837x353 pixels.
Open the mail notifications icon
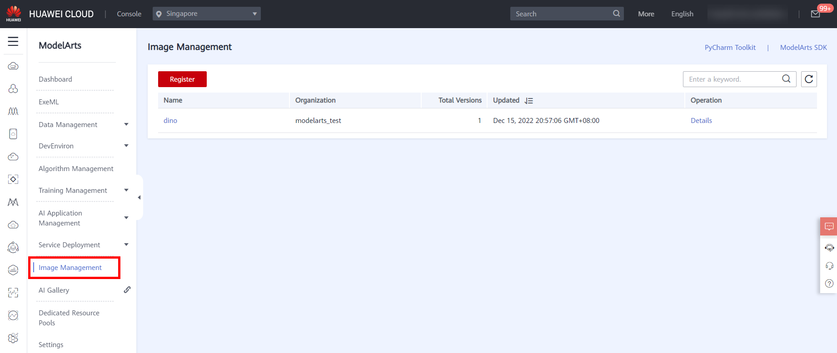(x=816, y=14)
